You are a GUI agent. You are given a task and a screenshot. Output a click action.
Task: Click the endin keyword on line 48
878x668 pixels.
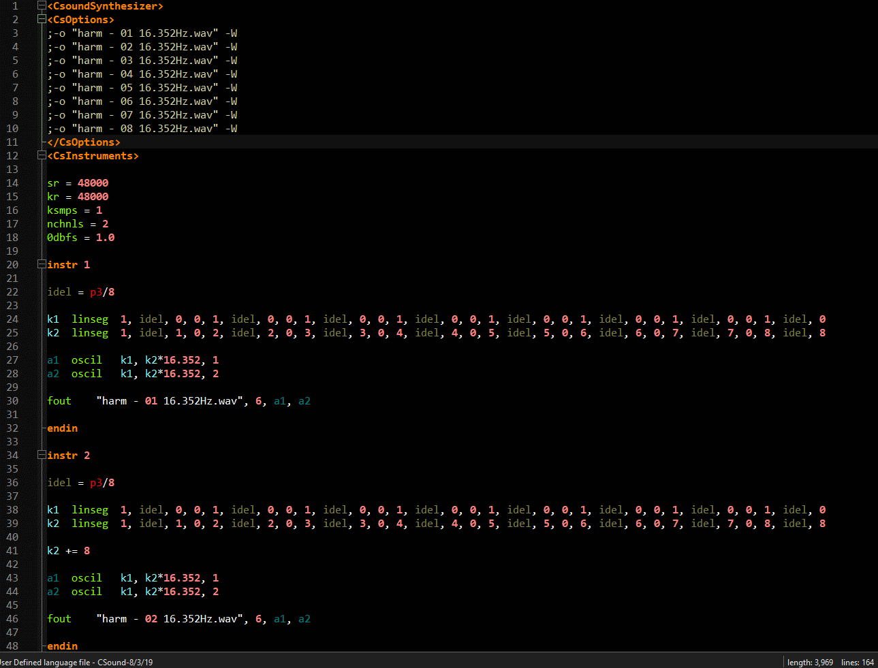pos(63,646)
